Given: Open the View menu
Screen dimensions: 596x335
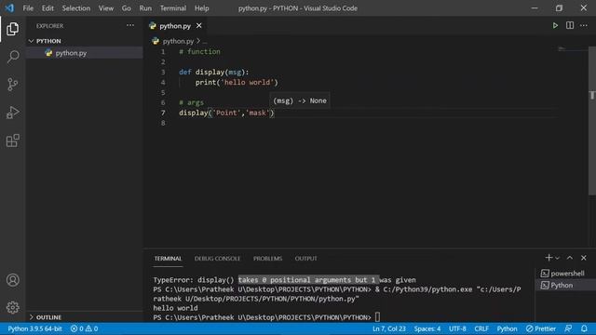Looking at the screenshot, I should 105,8.
